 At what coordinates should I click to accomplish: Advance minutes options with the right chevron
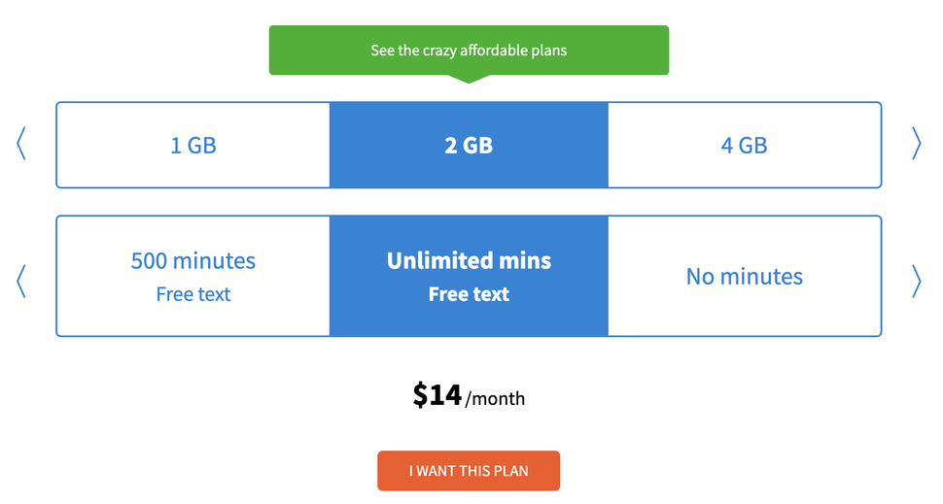[916, 281]
